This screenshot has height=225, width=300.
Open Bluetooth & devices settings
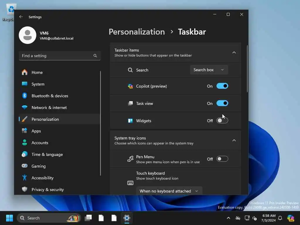[59, 96]
